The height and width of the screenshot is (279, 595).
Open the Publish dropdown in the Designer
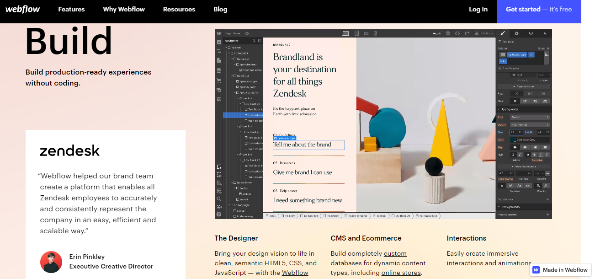485,33
